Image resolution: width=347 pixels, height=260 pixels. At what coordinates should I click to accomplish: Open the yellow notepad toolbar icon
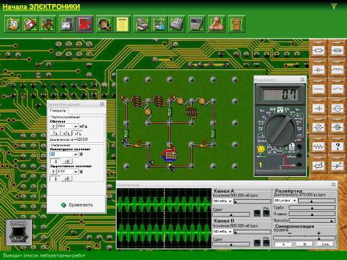pos(122,24)
